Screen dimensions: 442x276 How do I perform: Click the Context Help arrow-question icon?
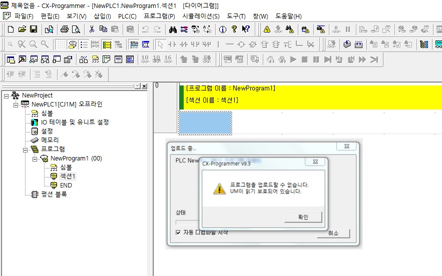[x=245, y=29]
